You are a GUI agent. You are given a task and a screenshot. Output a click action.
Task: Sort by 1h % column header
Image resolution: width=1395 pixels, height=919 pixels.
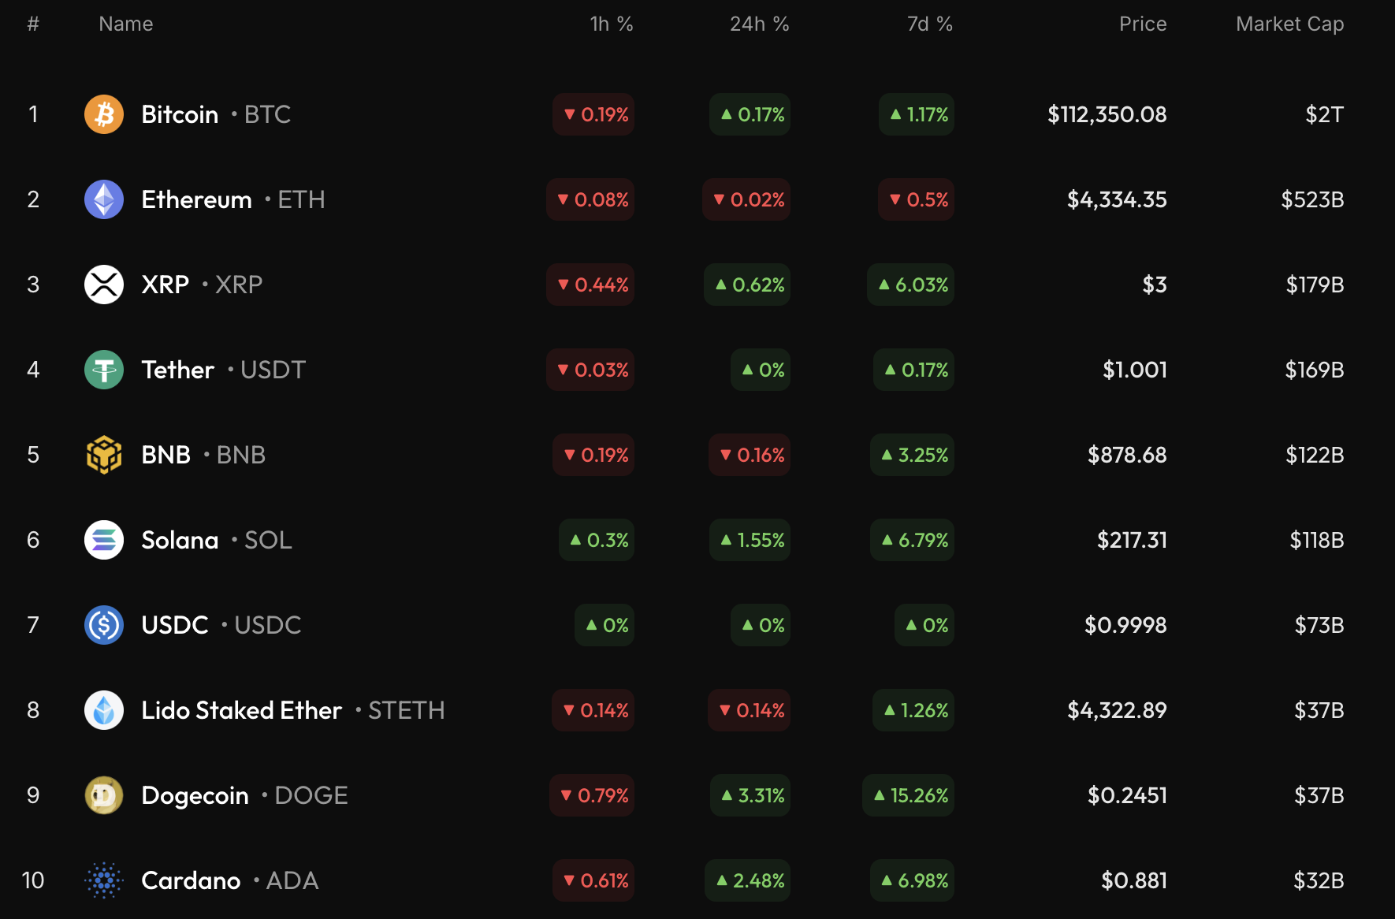click(611, 24)
